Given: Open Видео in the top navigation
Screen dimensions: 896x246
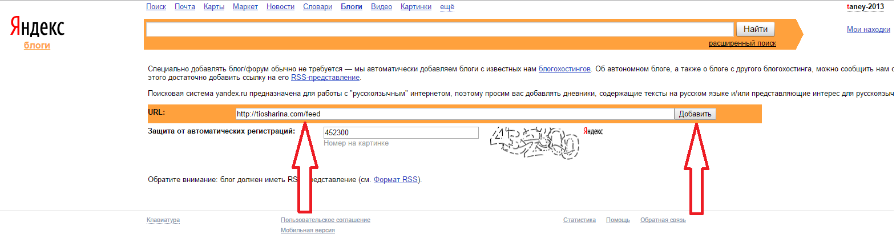Looking at the screenshot, I should 381,7.
